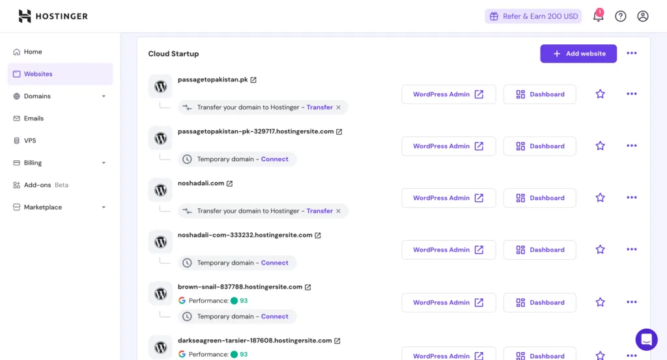Screen dimensions: 667x360
Task: Click Transfer link under noshadali.com
Action: click(x=319, y=211)
